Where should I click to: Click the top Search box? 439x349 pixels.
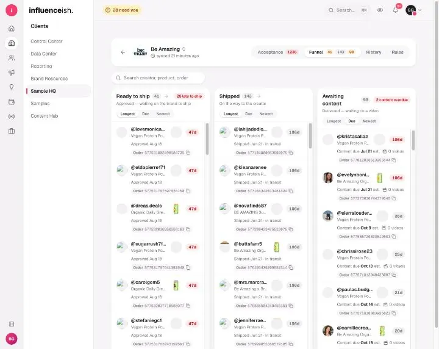(x=348, y=10)
